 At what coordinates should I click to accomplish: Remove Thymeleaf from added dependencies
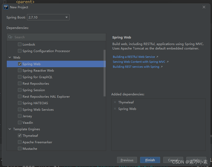pyautogui.click(x=115, y=102)
